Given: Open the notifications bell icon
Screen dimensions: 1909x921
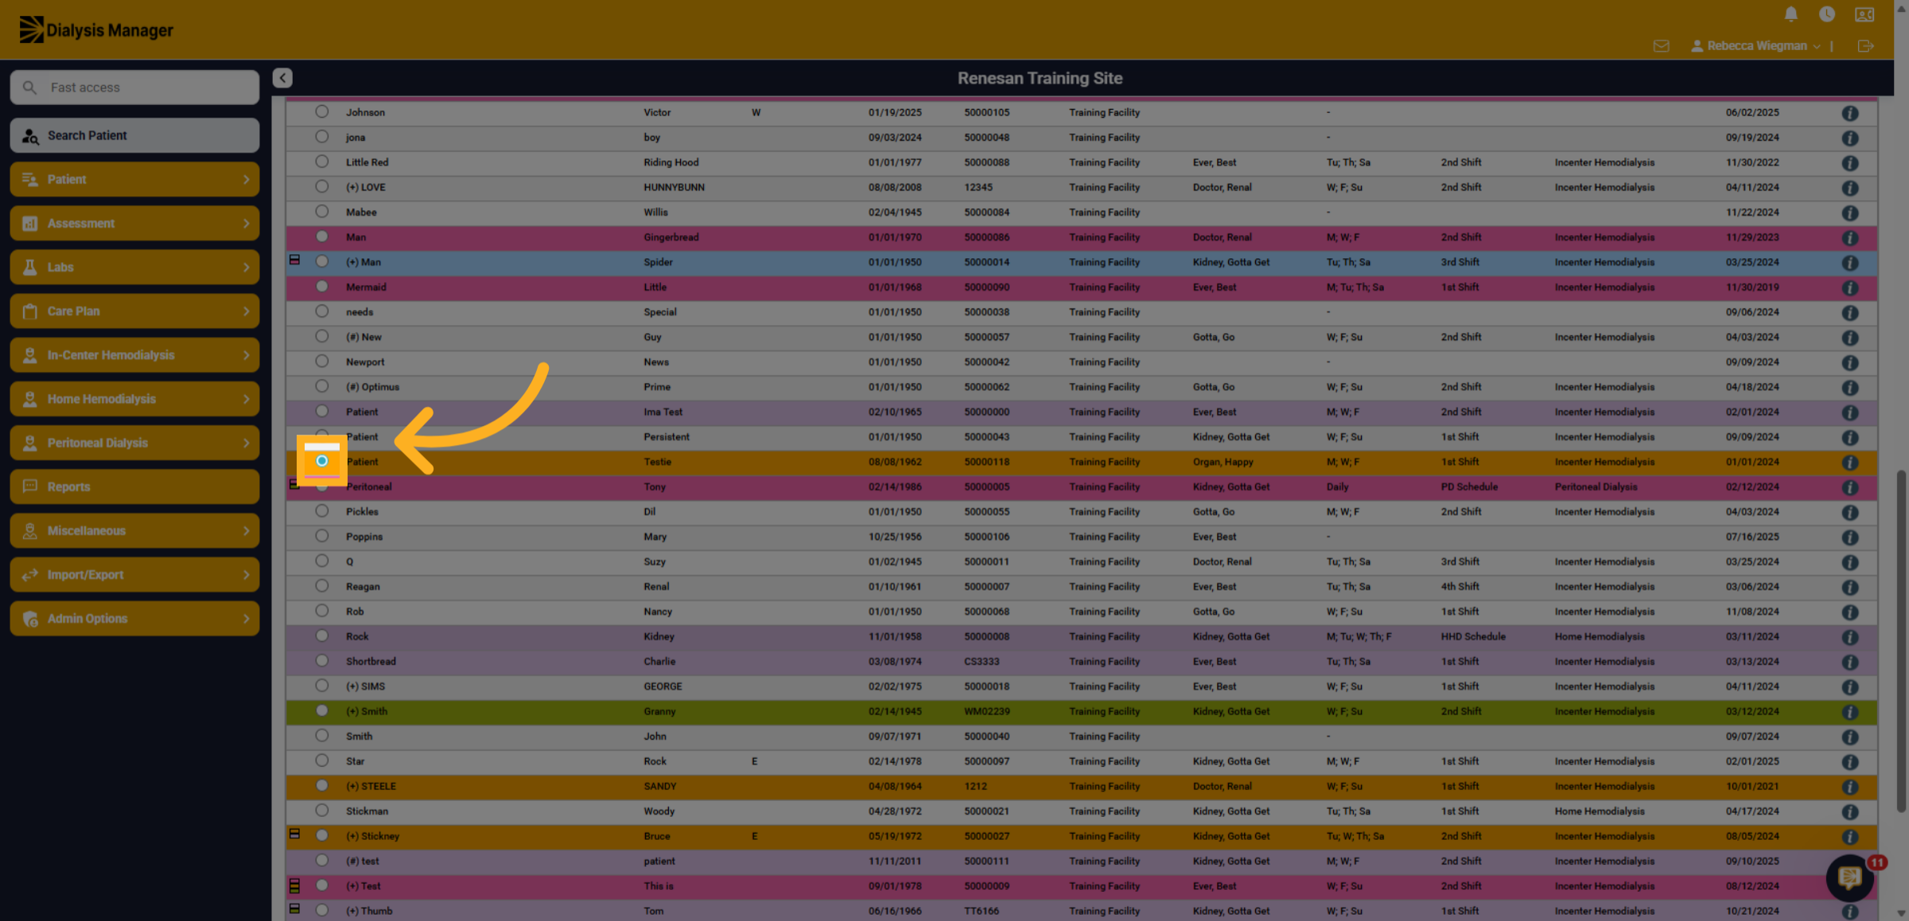Looking at the screenshot, I should 1790,14.
